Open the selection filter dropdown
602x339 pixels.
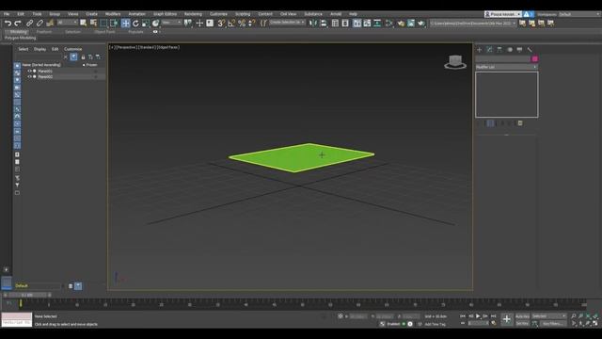(x=67, y=23)
